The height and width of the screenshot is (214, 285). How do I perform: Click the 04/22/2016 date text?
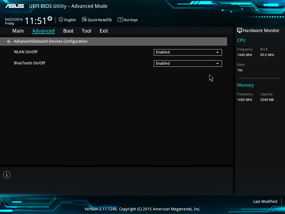coord(14,20)
